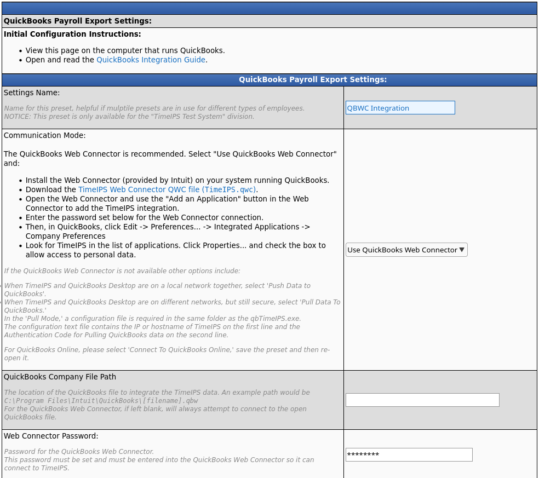Click the 'Communication Mode:' label

coord(45,135)
